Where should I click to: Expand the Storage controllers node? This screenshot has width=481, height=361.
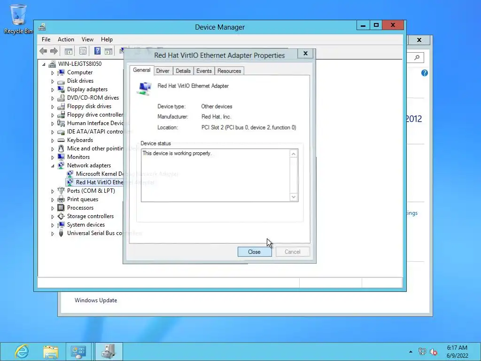coord(53,217)
